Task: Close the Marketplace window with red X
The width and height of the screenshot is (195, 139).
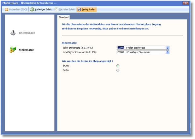Action: [x=186, y=3]
